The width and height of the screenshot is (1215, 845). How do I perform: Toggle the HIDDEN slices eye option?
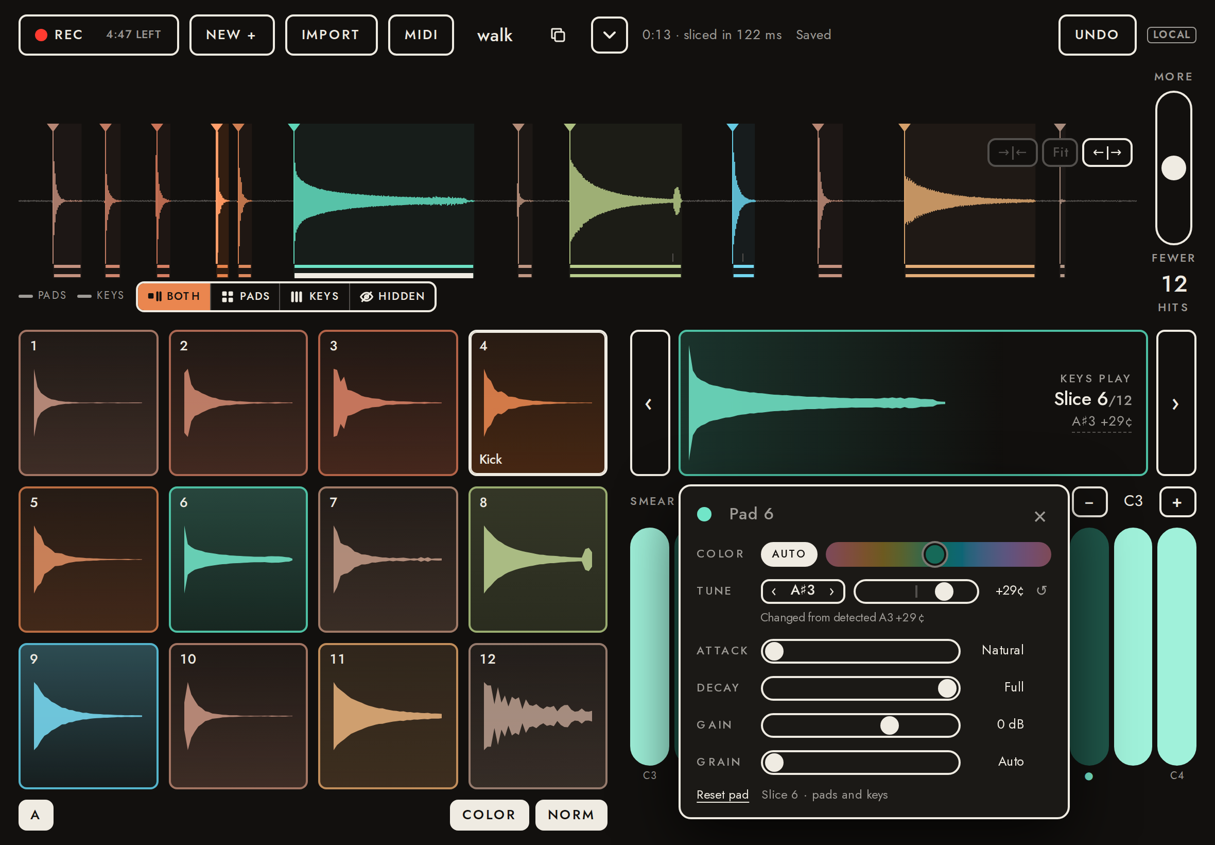[x=392, y=296]
